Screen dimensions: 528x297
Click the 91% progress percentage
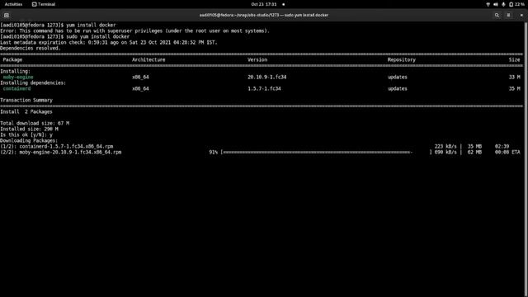213,152
